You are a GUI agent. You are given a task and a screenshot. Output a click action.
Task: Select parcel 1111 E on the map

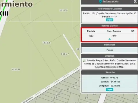[46, 43]
